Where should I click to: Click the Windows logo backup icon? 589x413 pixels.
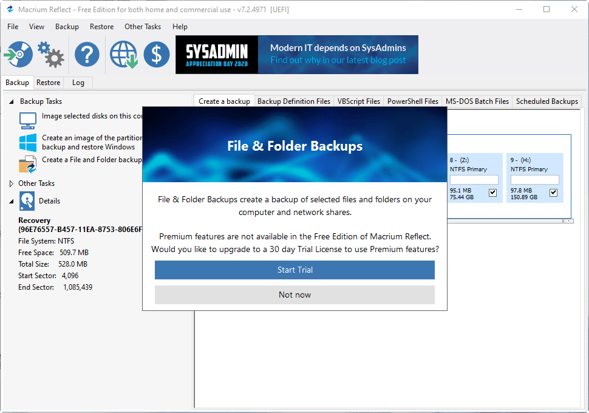[28, 143]
